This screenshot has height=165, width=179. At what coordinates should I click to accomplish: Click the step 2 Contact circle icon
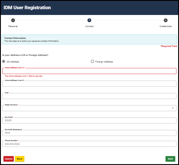coord(89,20)
